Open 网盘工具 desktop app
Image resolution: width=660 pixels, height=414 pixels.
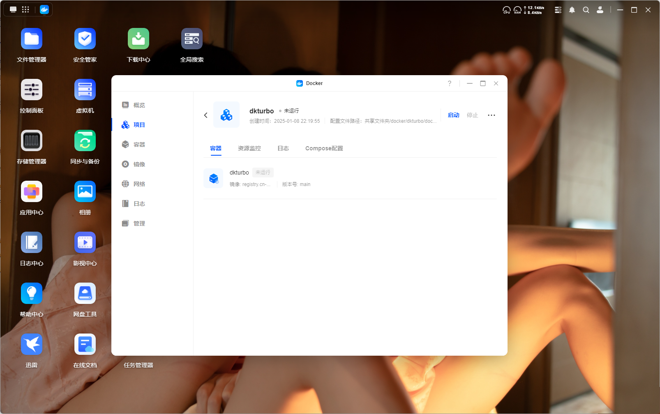pos(85,294)
